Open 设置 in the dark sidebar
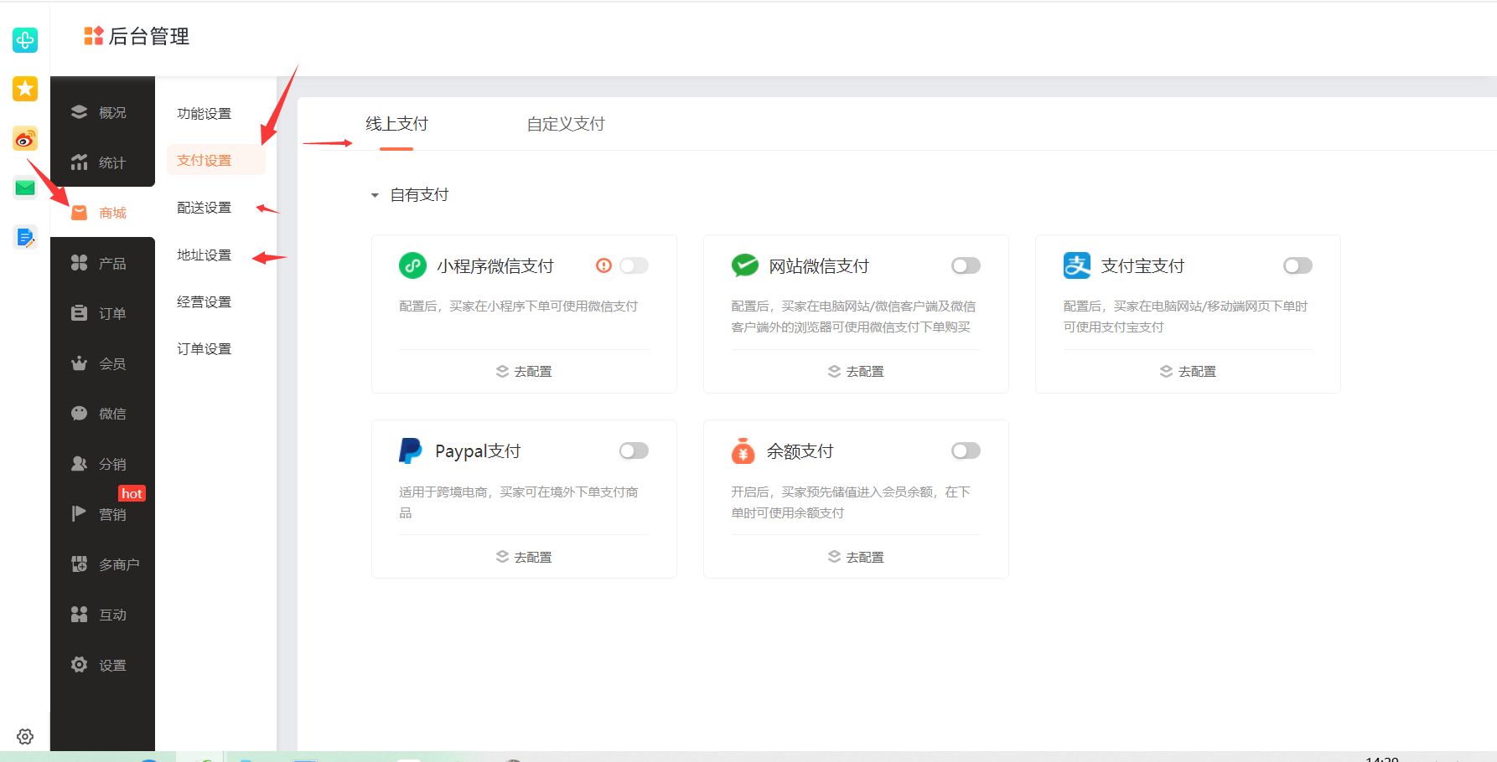Image resolution: width=1497 pixels, height=762 pixels. pos(102,665)
